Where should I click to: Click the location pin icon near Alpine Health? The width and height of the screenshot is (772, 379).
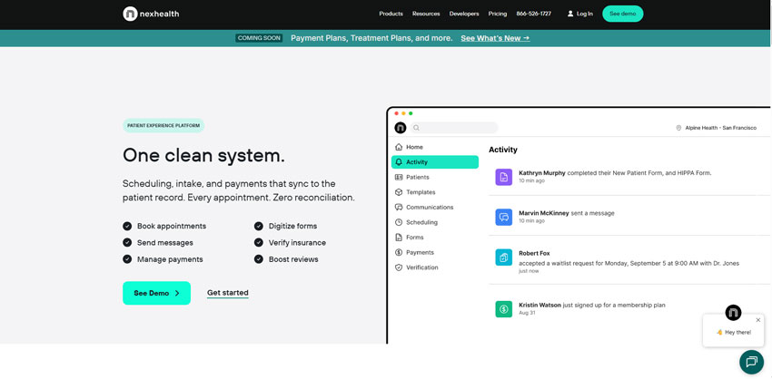coord(679,128)
